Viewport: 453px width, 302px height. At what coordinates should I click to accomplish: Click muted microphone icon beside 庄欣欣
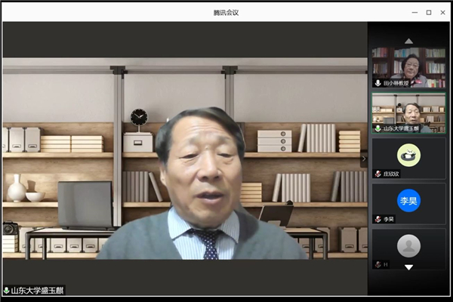(x=378, y=174)
